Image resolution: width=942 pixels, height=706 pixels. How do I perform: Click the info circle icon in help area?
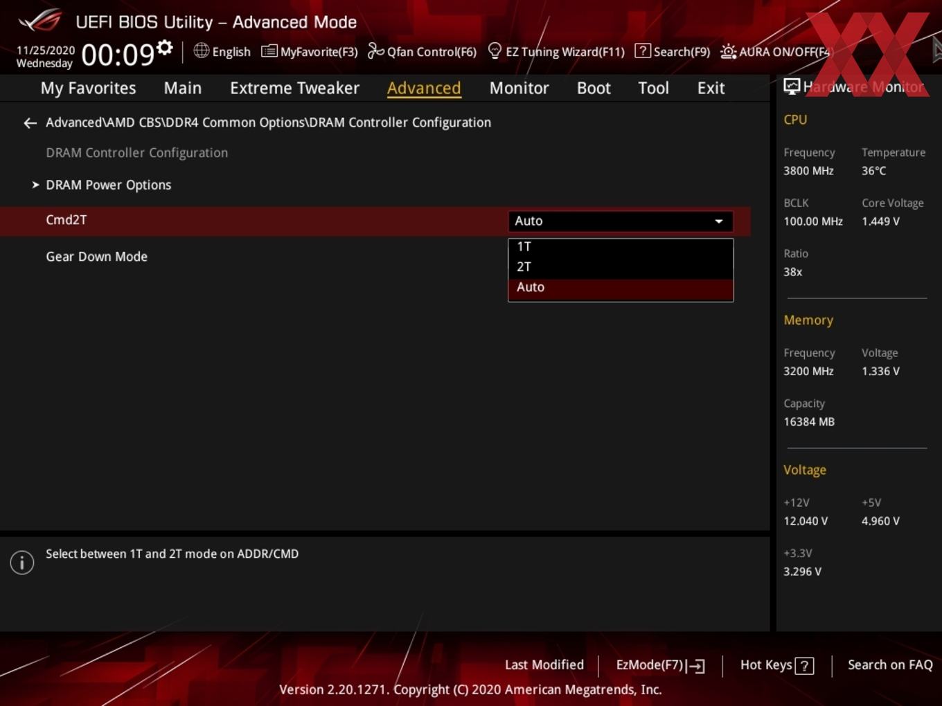(22, 563)
